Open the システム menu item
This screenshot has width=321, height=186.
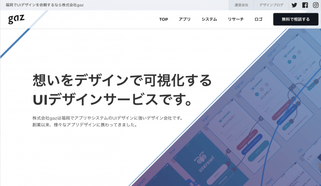(x=209, y=19)
